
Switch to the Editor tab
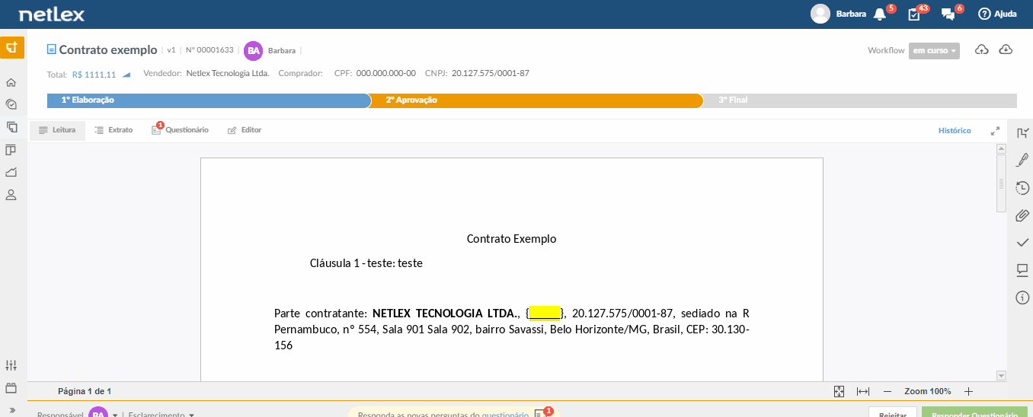pos(245,130)
